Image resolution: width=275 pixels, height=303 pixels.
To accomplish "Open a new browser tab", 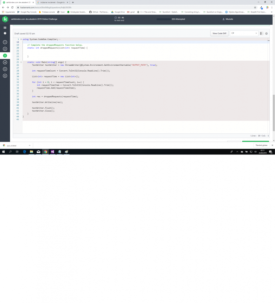I will pos(73,2).
